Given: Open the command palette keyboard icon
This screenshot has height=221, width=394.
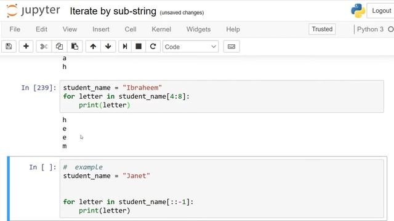Looking at the screenshot, I should coord(231,47).
